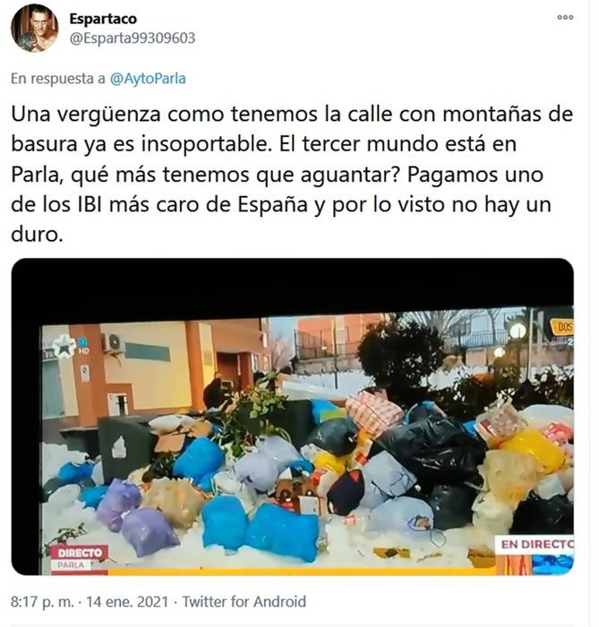Open the three-dot more options menu

click(x=565, y=17)
